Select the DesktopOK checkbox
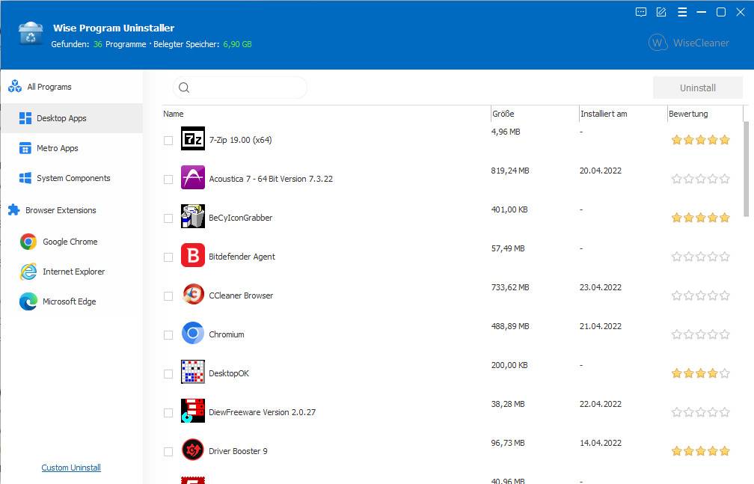 pyautogui.click(x=168, y=374)
